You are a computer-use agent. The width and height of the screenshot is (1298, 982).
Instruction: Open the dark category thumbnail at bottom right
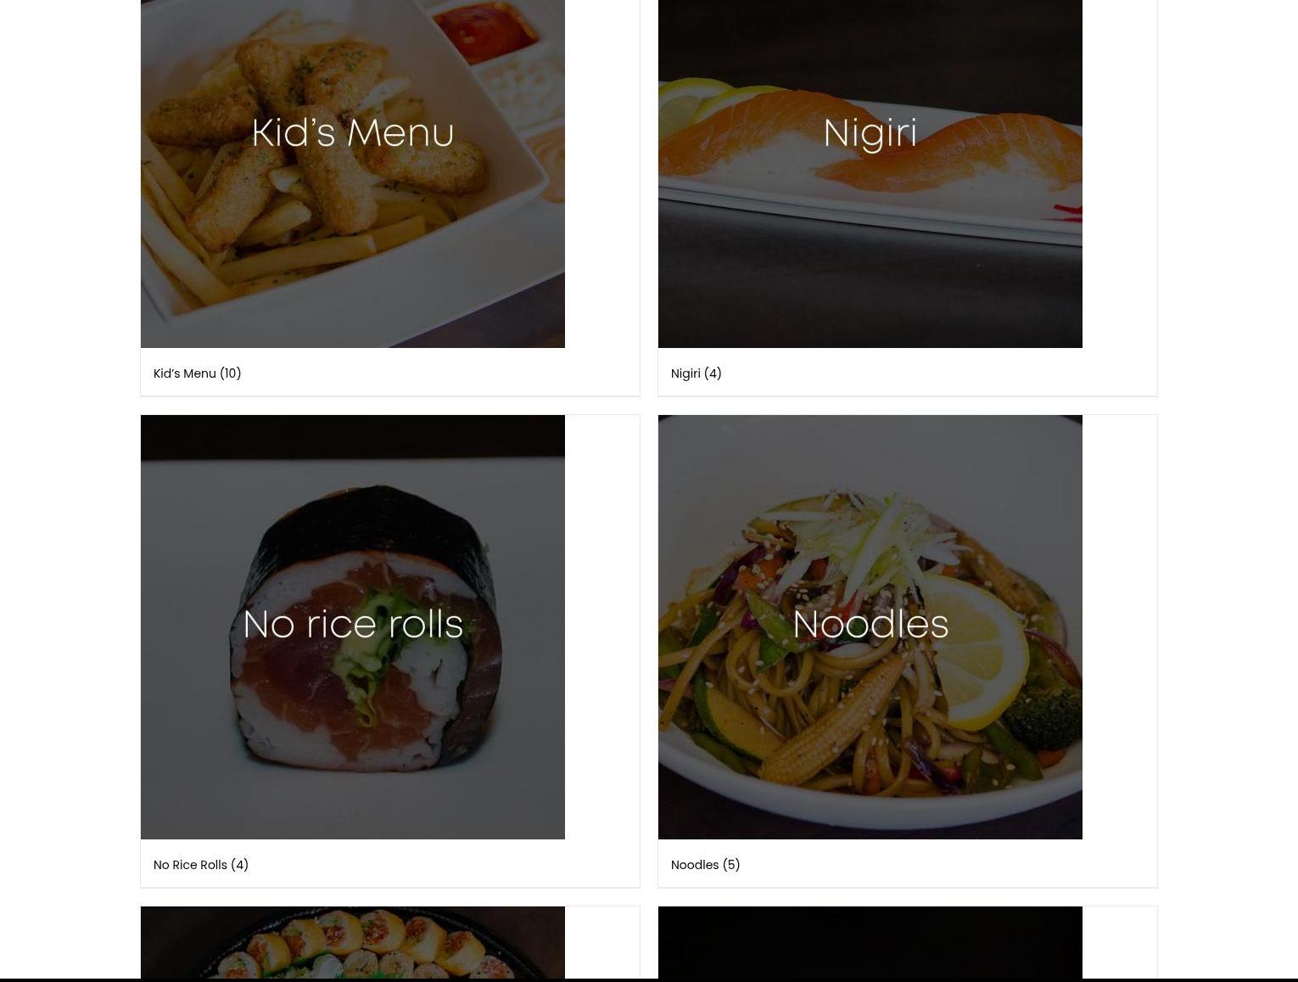coord(870,944)
